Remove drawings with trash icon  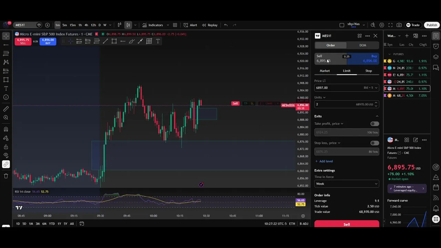pos(6,176)
